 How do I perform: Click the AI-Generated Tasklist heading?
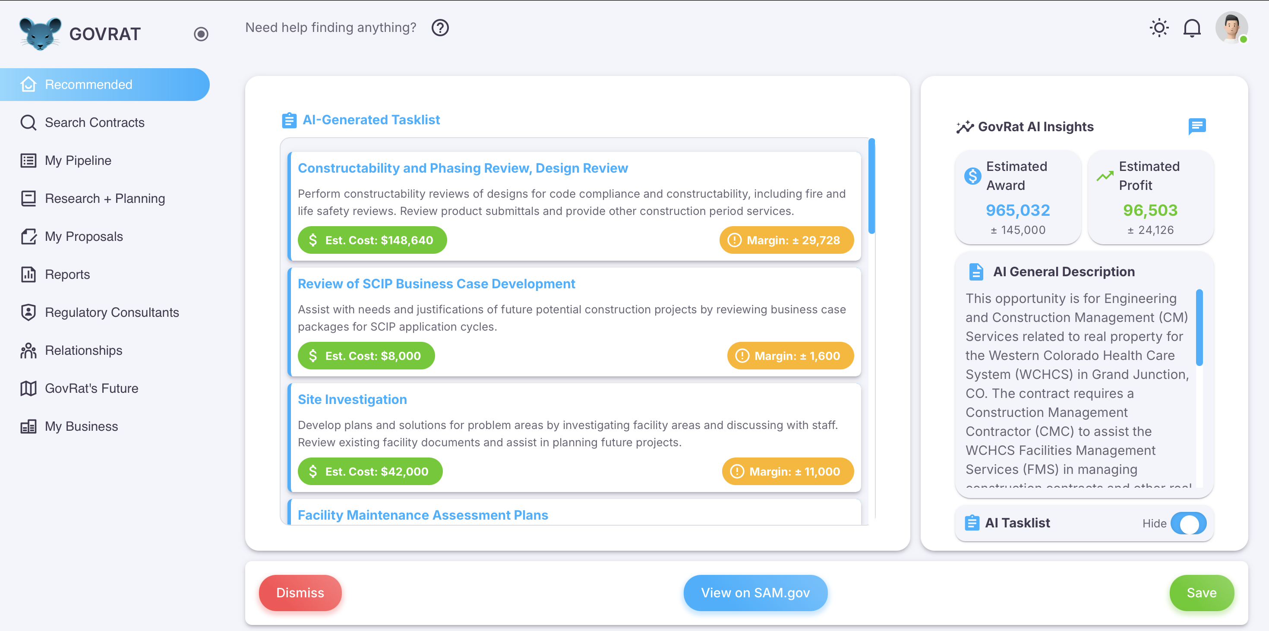pos(371,120)
